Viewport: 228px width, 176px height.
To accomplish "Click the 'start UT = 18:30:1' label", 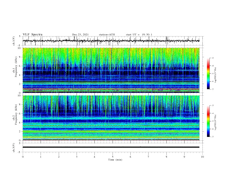I will click(x=139, y=35).
